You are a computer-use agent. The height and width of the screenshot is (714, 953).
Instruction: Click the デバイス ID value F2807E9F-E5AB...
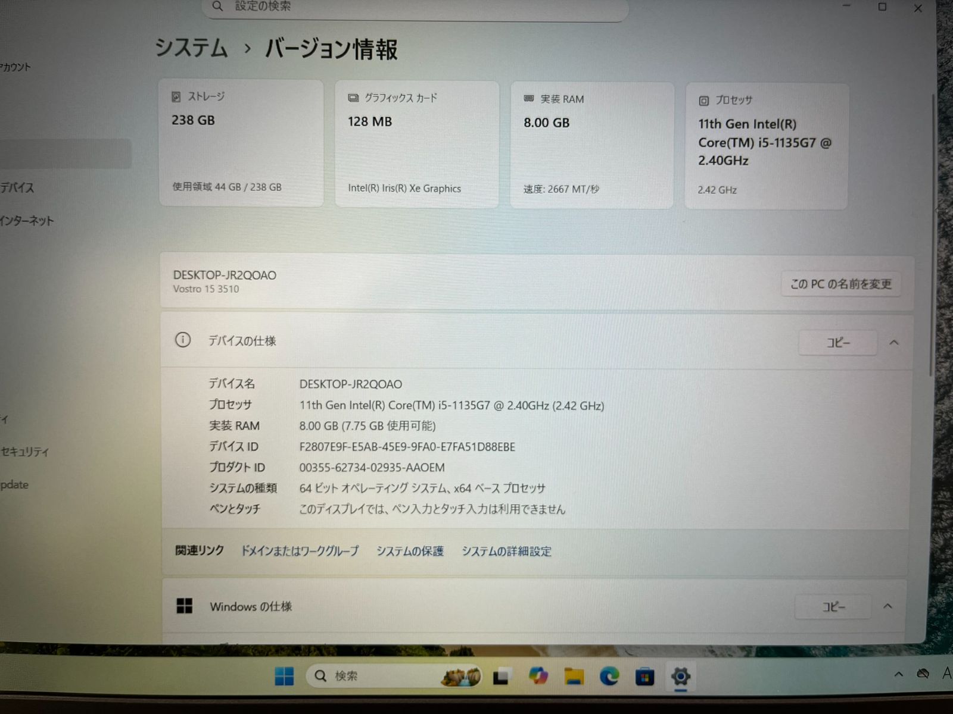tap(407, 447)
